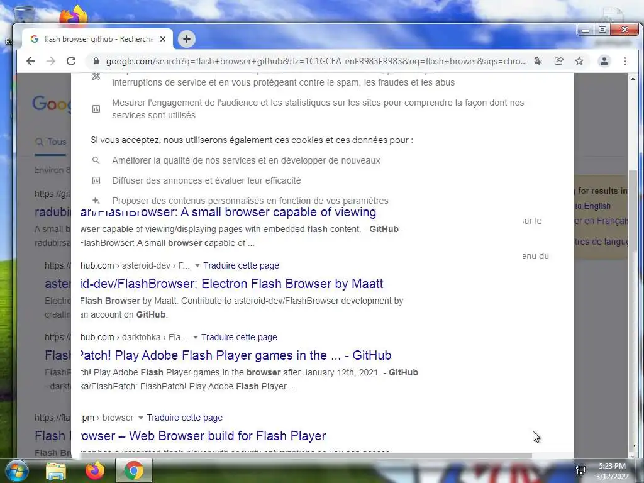
Task: Open Windows Explorer from taskbar
Action: 56,471
